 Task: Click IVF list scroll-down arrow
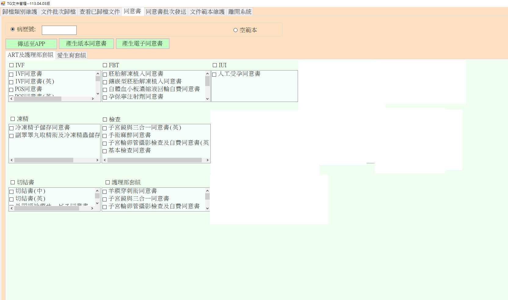pyautogui.click(x=98, y=94)
